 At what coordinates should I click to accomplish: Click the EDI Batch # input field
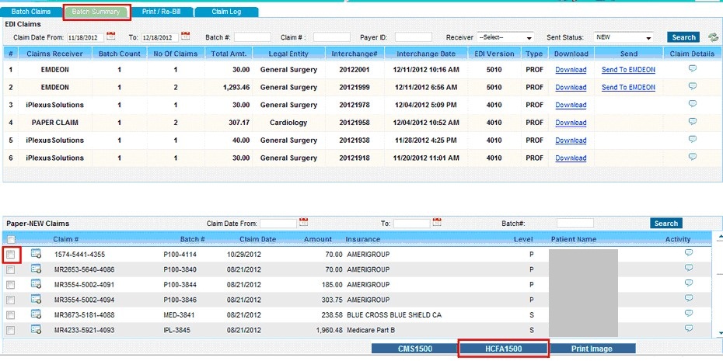(x=252, y=37)
